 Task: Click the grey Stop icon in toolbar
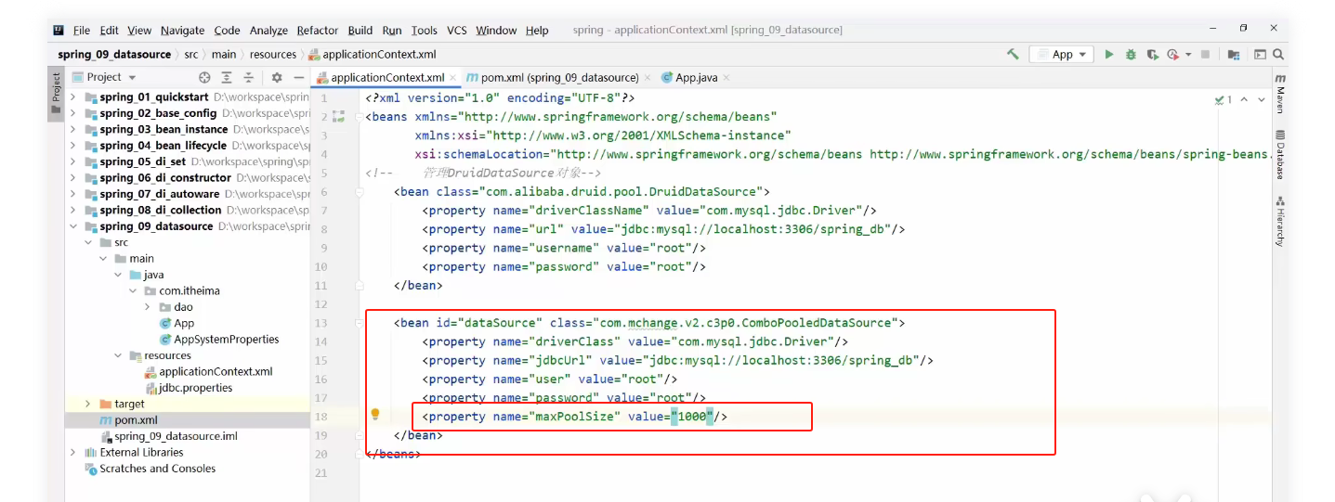pyautogui.click(x=1205, y=55)
